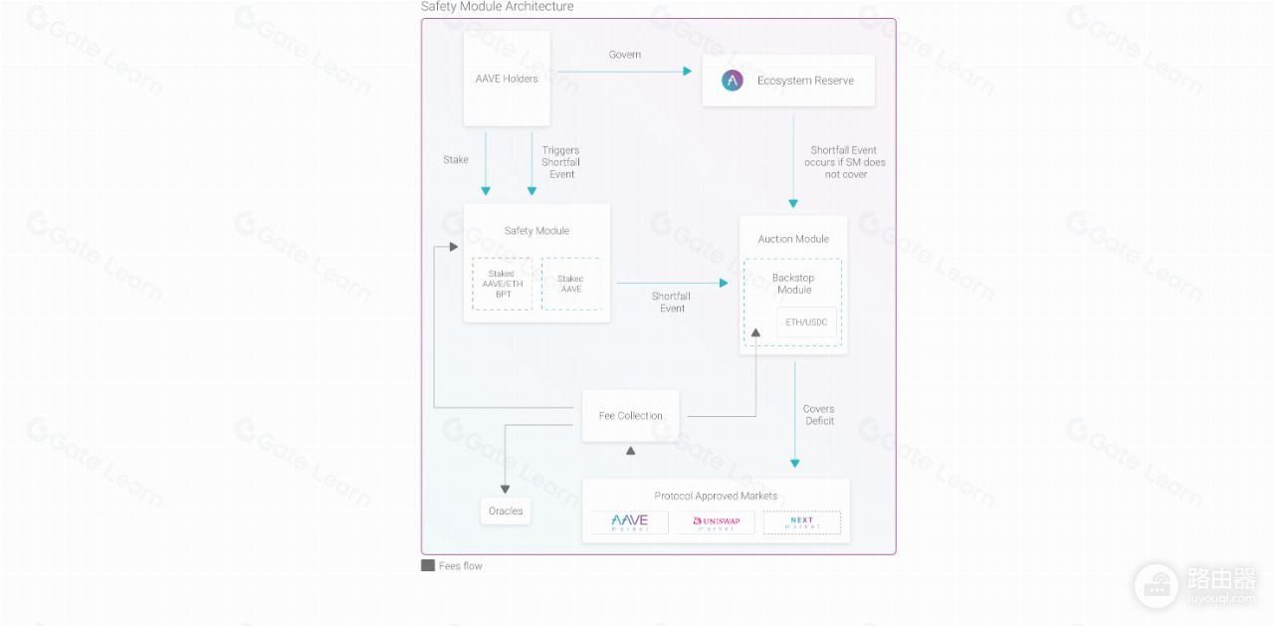Click the Auction Module label
Screen dimensions: 1274x626
click(x=793, y=239)
